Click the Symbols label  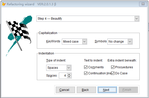[101, 41]
